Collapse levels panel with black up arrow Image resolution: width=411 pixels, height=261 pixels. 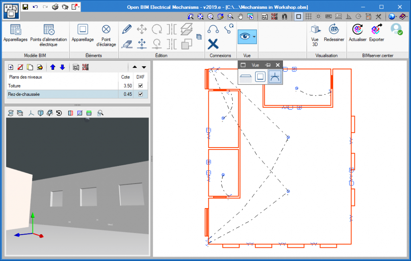click(135, 67)
